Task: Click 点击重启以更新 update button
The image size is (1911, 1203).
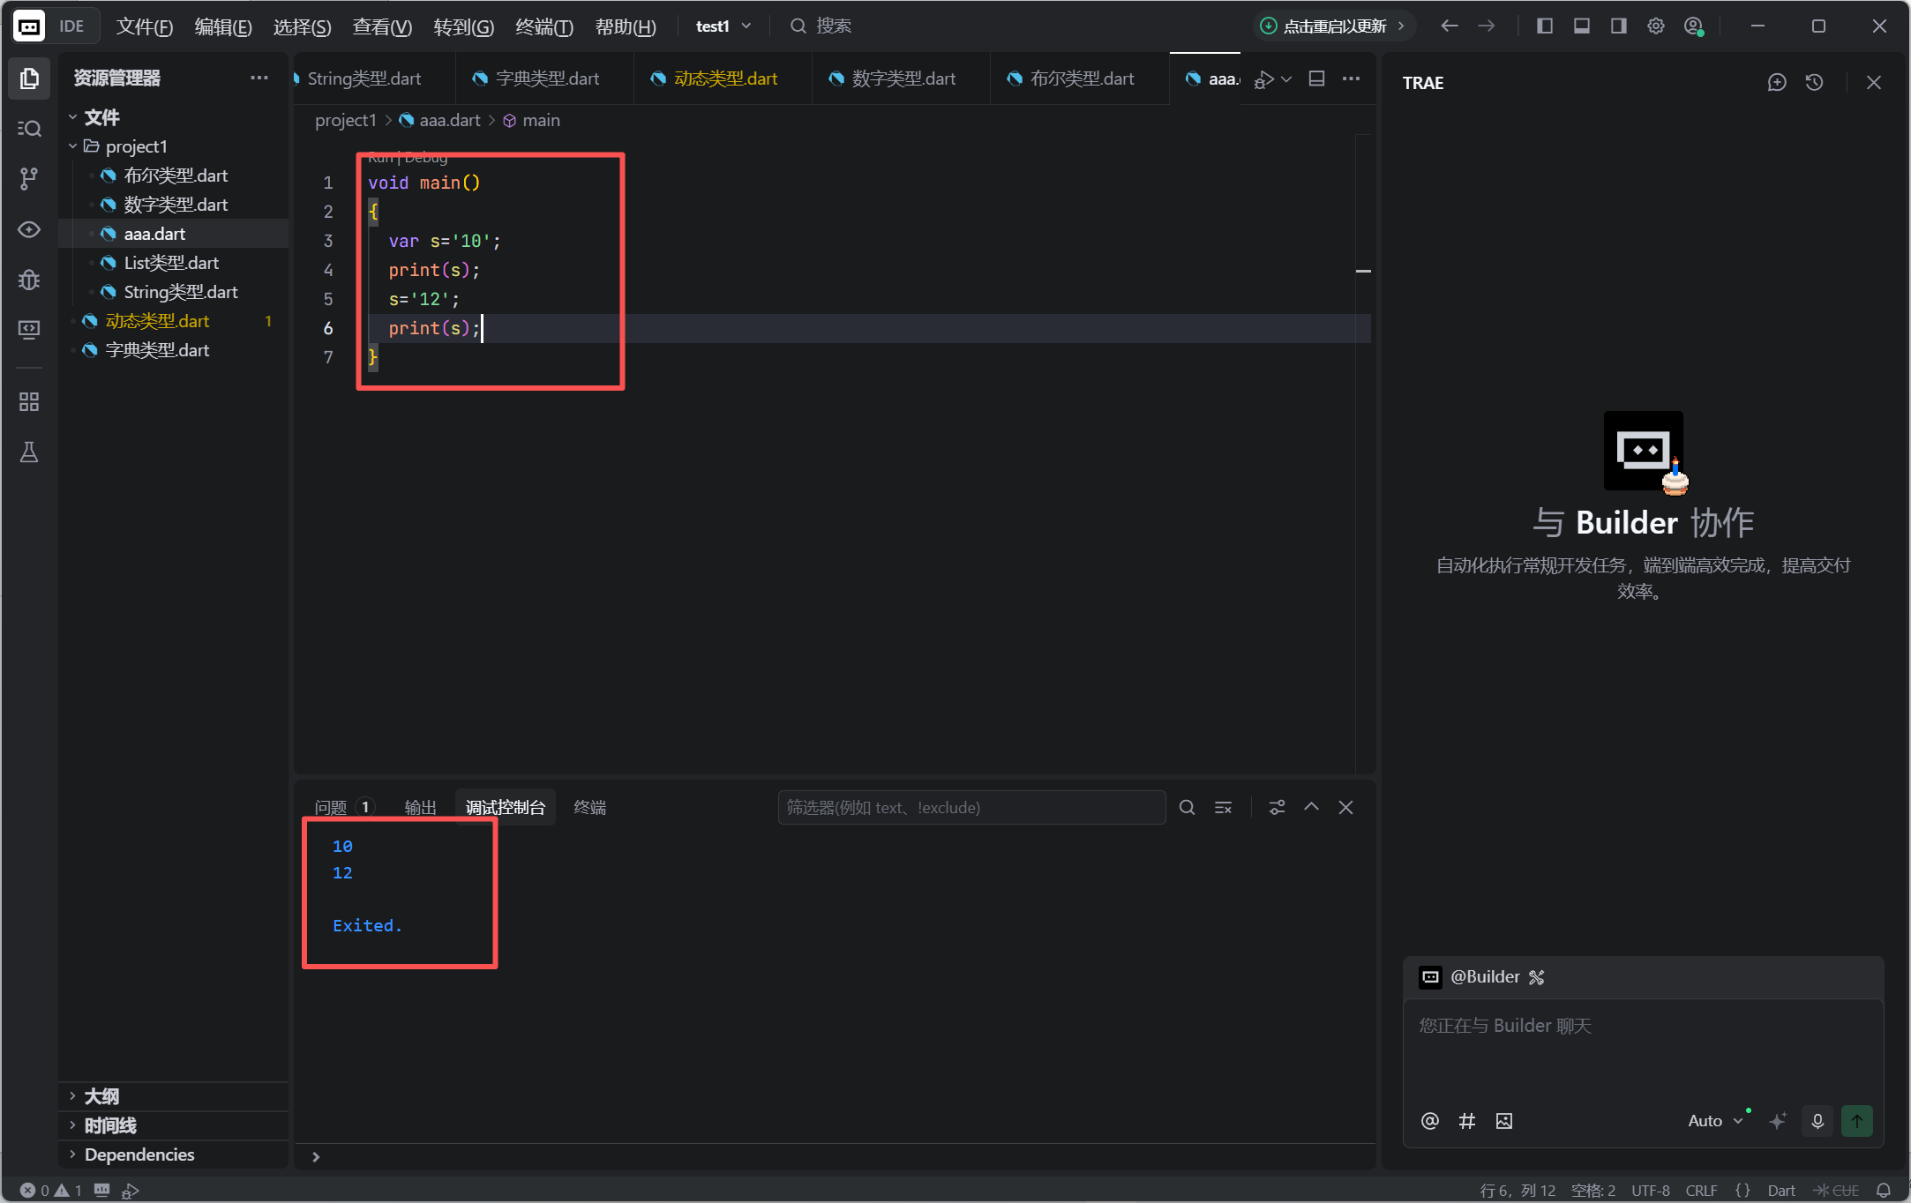Action: pyautogui.click(x=1333, y=26)
